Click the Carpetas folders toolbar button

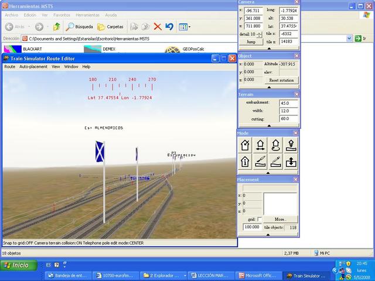click(x=110, y=26)
